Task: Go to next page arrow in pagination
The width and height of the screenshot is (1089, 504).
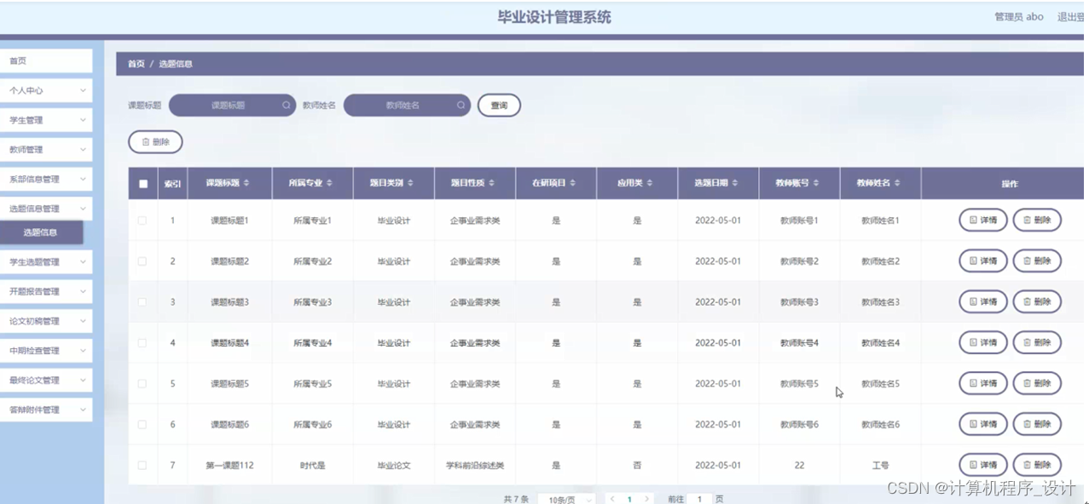Action: pos(647,499)
